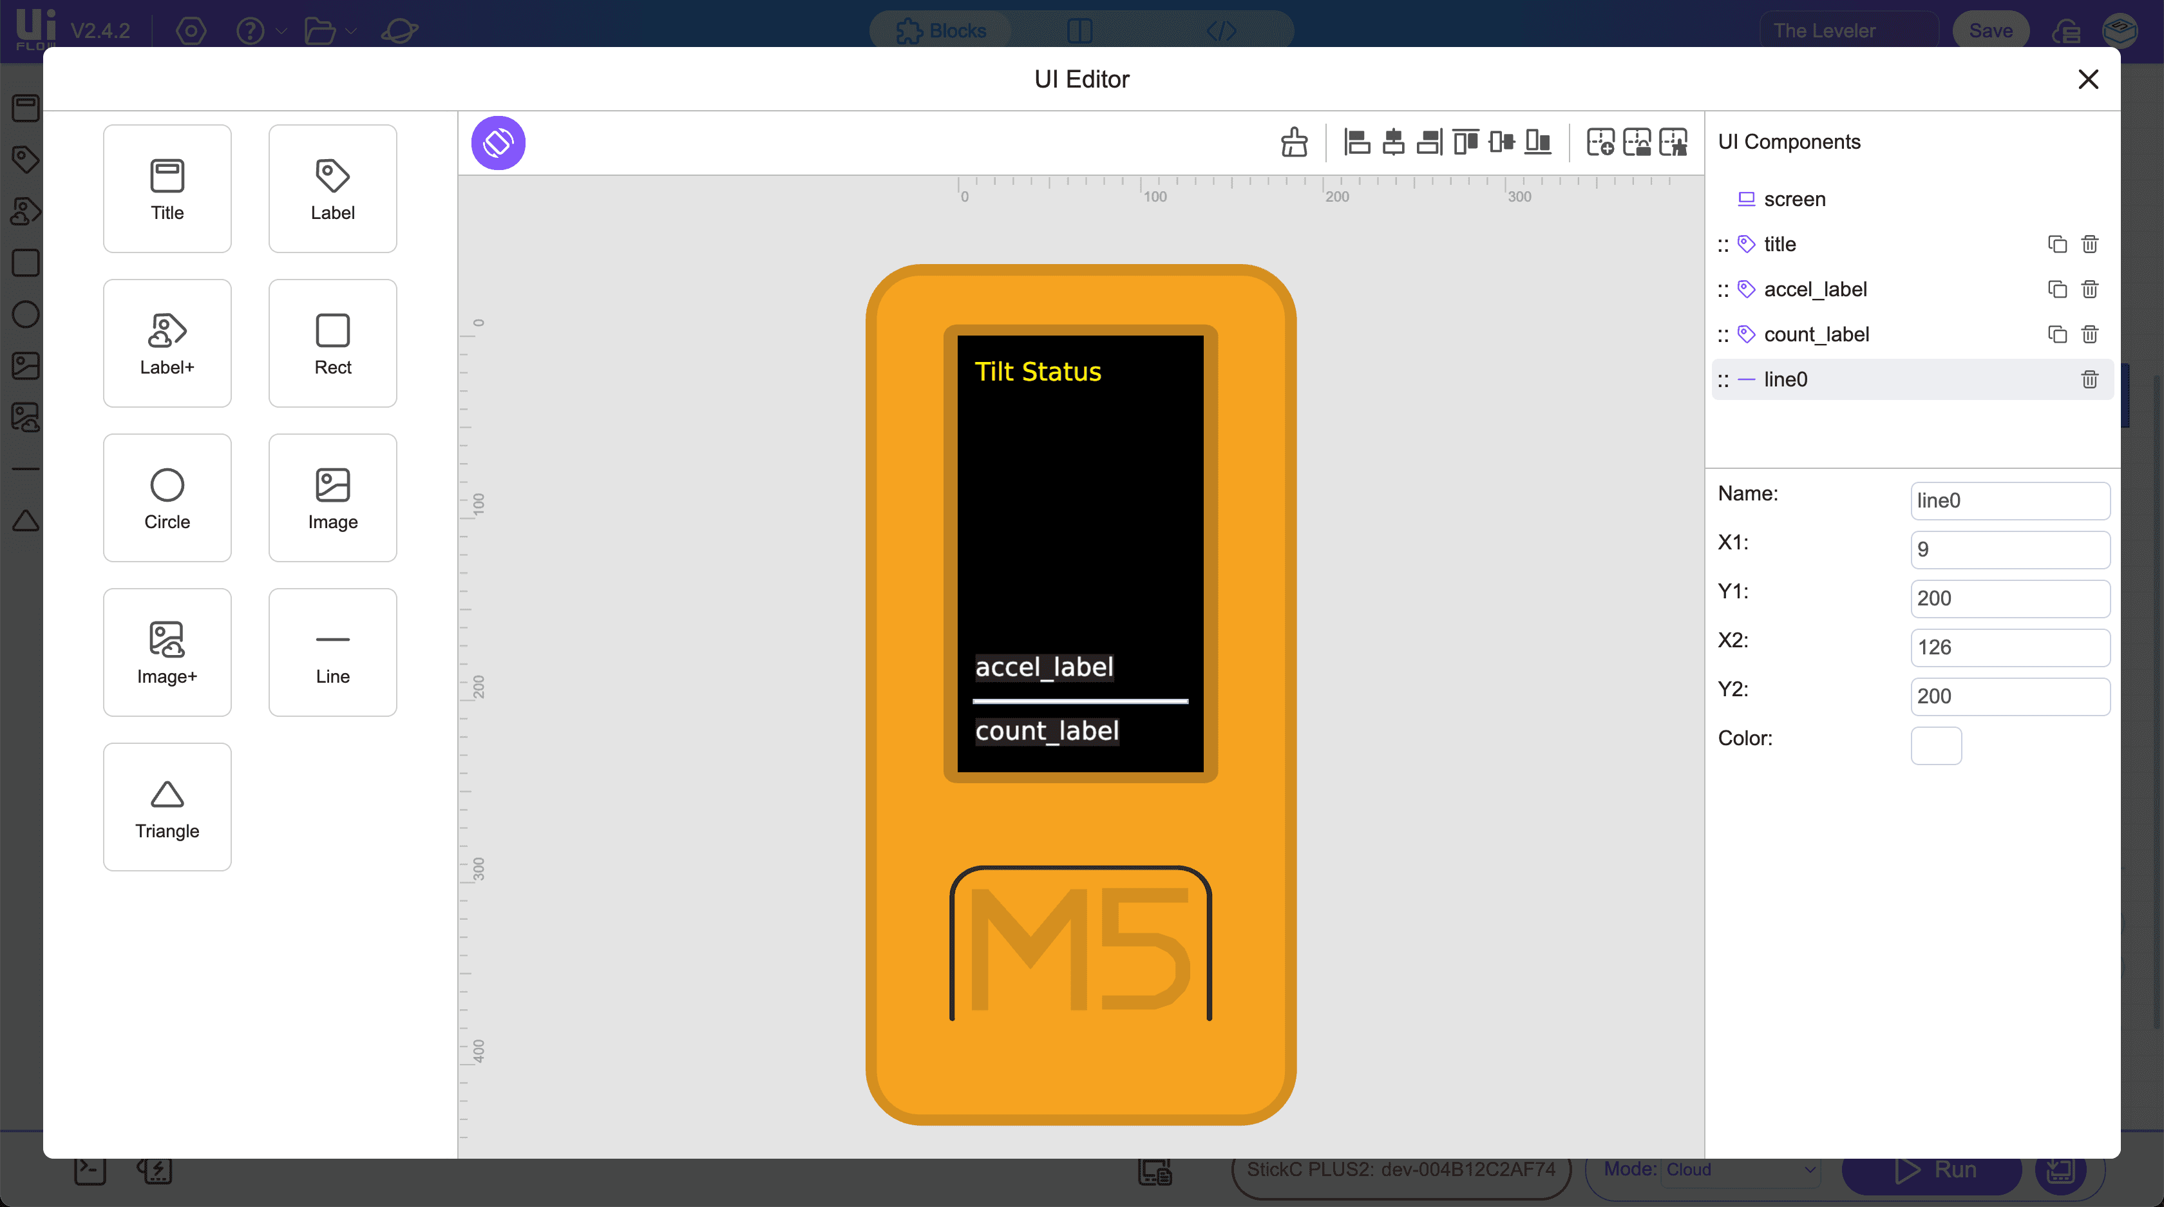Image resolution: width=2164 pixels, height=1207 pixels.
Task: Select the Line component tool
Action: (x=333, y=652)
